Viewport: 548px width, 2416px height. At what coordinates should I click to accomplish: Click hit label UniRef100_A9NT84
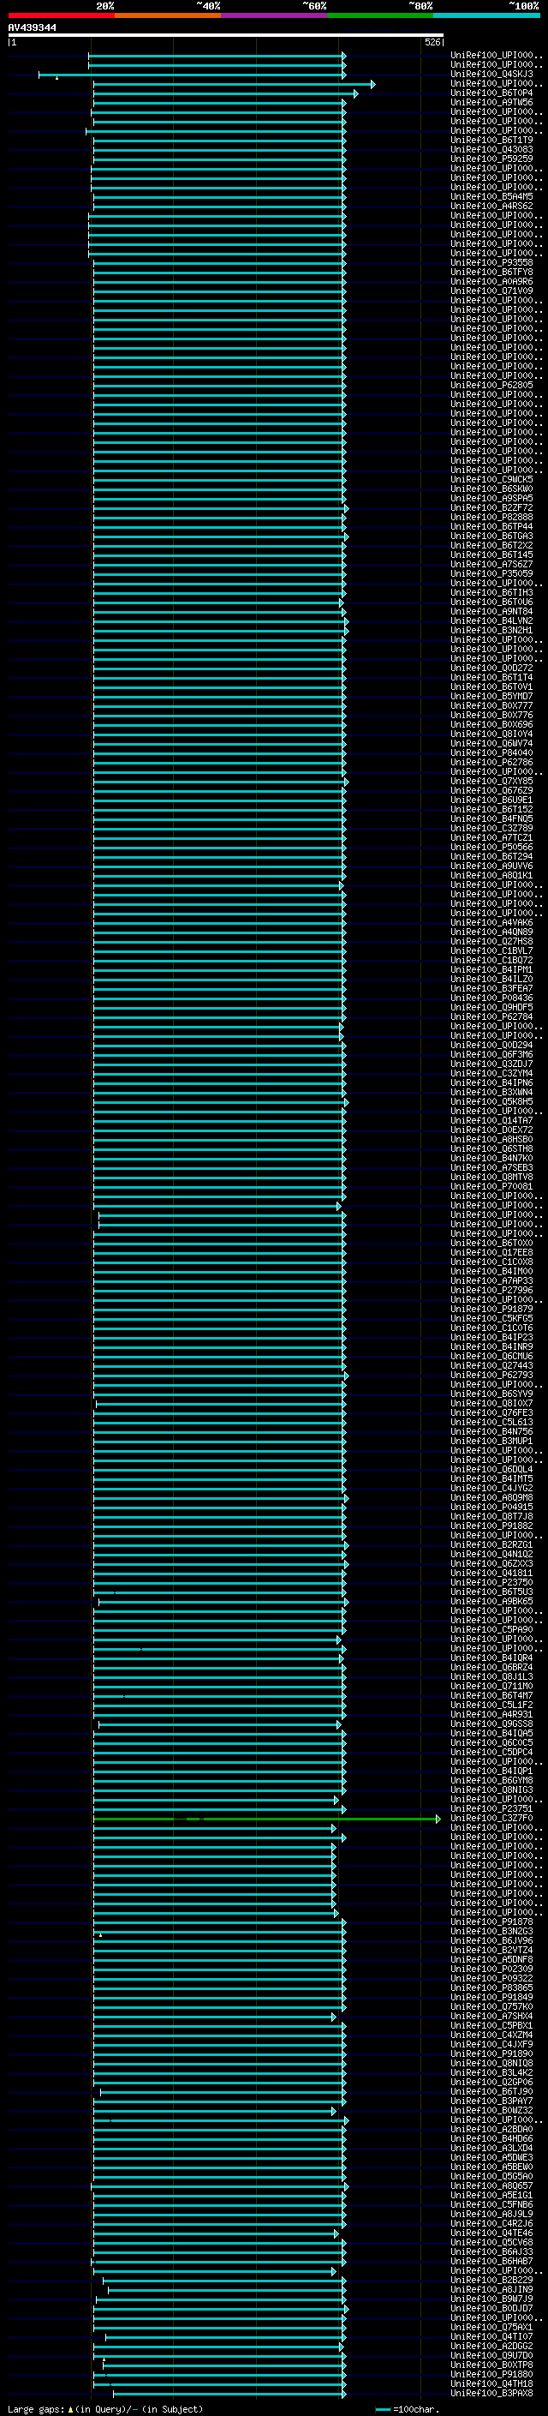tap(491, 612)
